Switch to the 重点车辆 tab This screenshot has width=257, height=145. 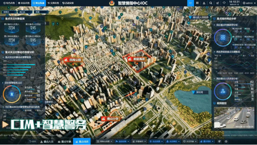[x=64, y=142]
